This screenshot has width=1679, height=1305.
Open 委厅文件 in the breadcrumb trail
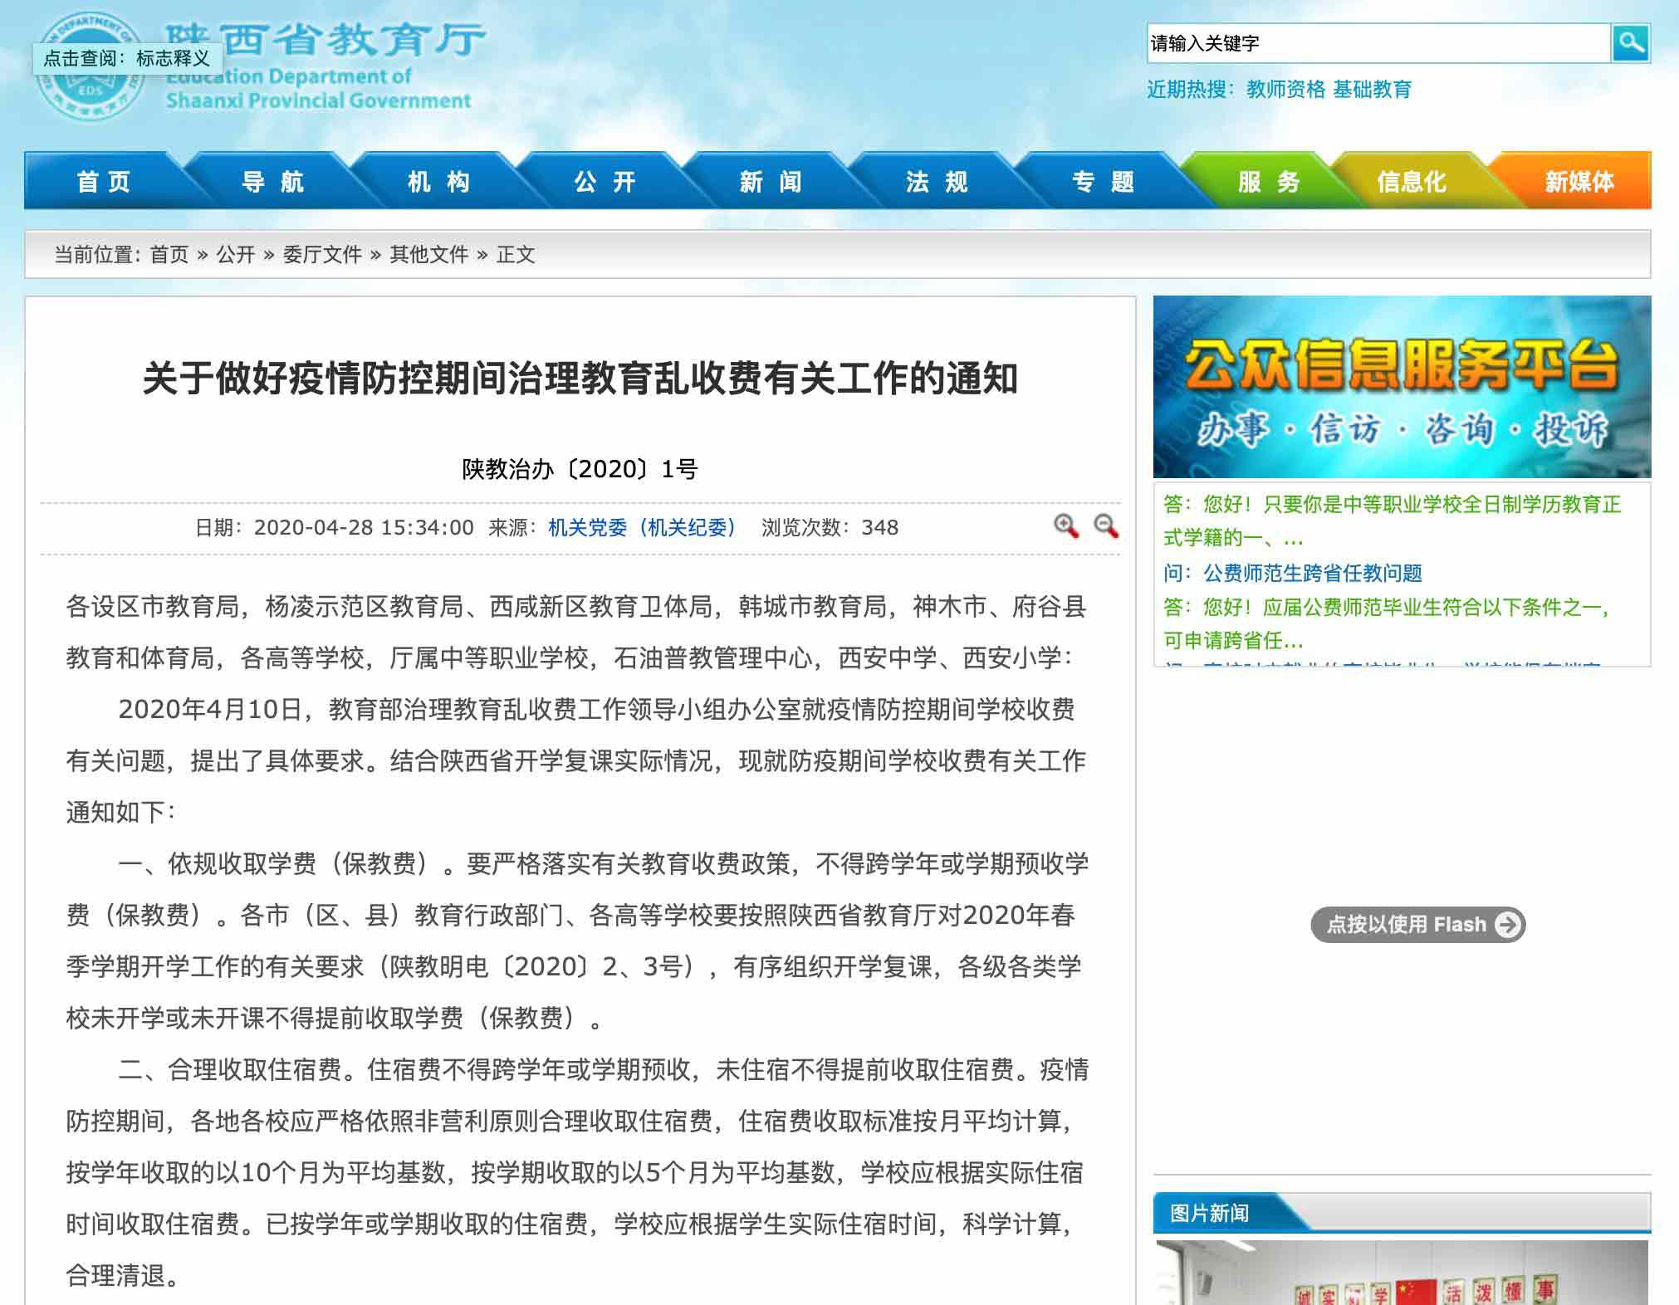(x=324, y=256)
